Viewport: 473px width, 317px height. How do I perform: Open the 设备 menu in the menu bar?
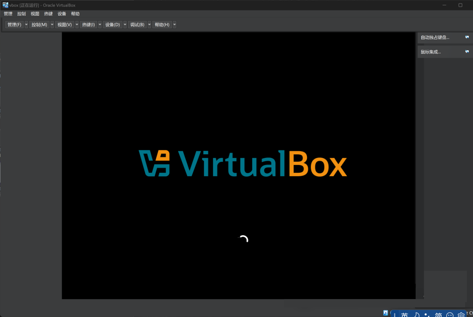tap(62, 14)
